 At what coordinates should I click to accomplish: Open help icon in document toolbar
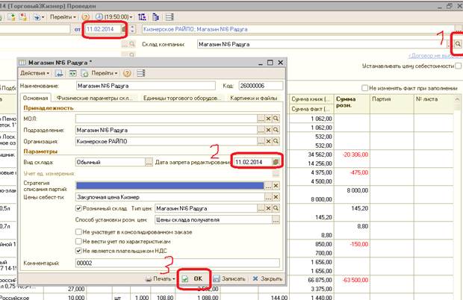point(85,17)
